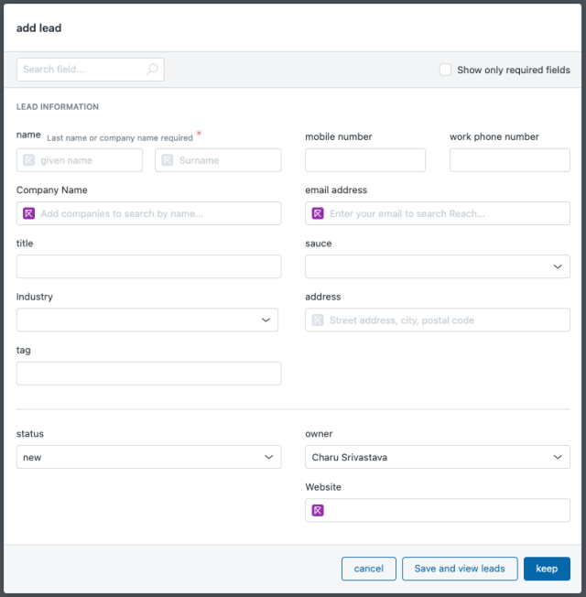This screenshot has width=586, height=597.
Task: Click the Reach icon in email address field
Action: (x=318, y=213)
